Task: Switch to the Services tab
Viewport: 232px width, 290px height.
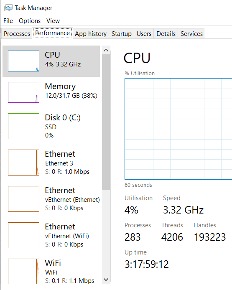Action: (191, 34)
